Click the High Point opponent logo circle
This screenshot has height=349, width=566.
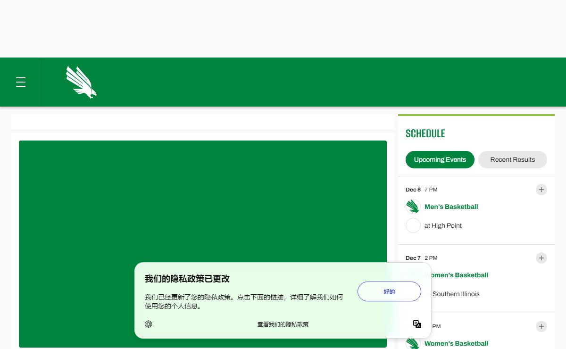[x=413, y=225]
